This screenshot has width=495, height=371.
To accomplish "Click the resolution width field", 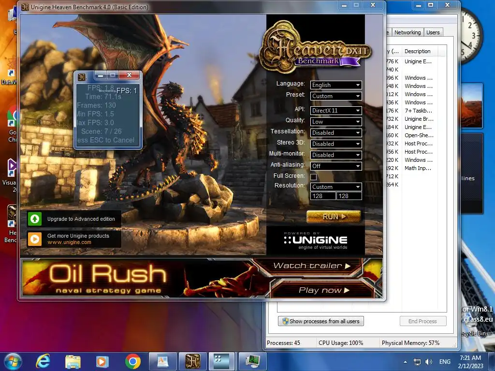I will coord(323,196).
